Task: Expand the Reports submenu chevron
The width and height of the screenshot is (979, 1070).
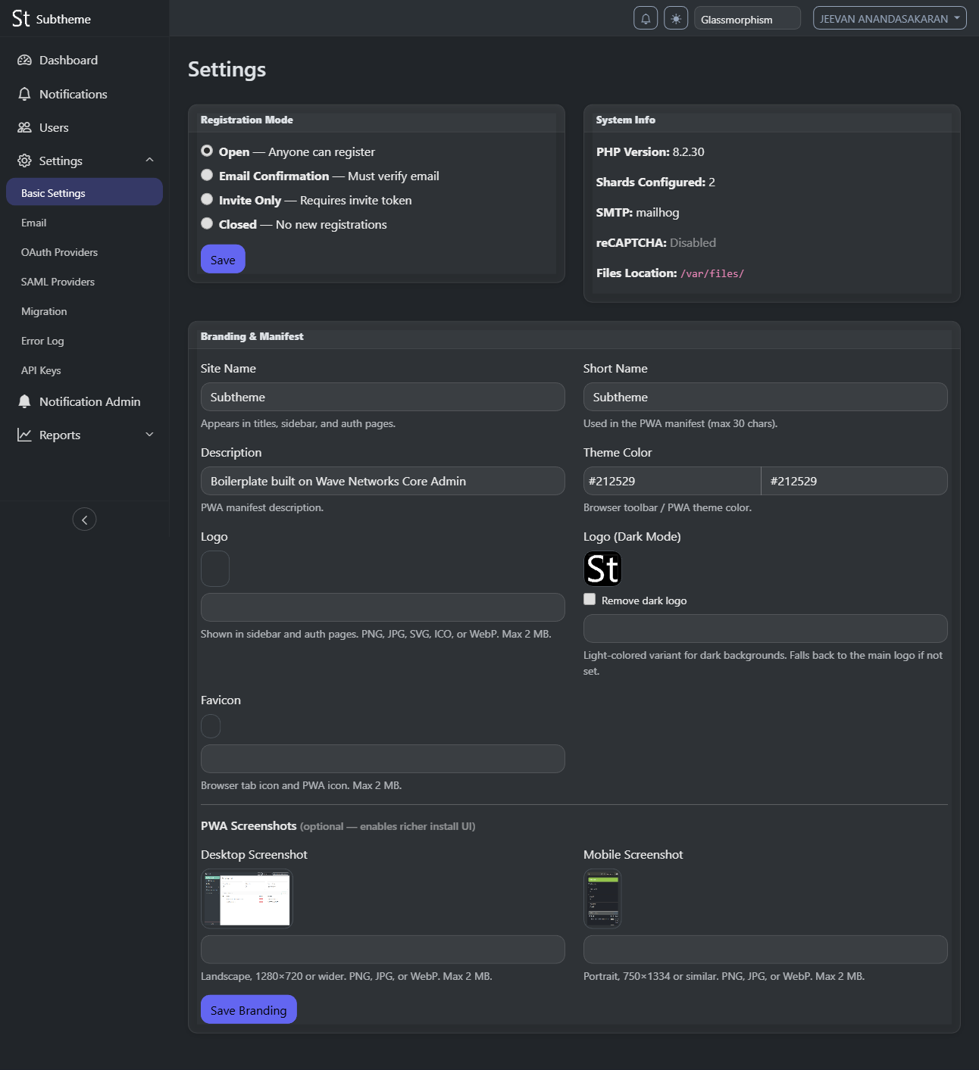Action: [x=149, y=435]
